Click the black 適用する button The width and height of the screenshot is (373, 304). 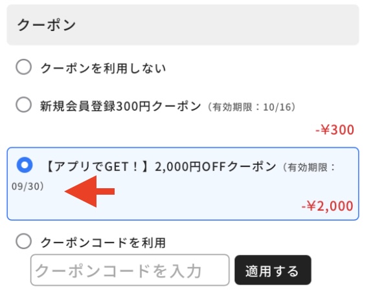[x=273, y=270]
